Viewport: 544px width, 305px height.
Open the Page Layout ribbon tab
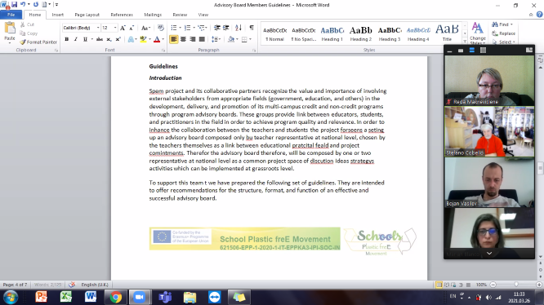tap(87, 15)
